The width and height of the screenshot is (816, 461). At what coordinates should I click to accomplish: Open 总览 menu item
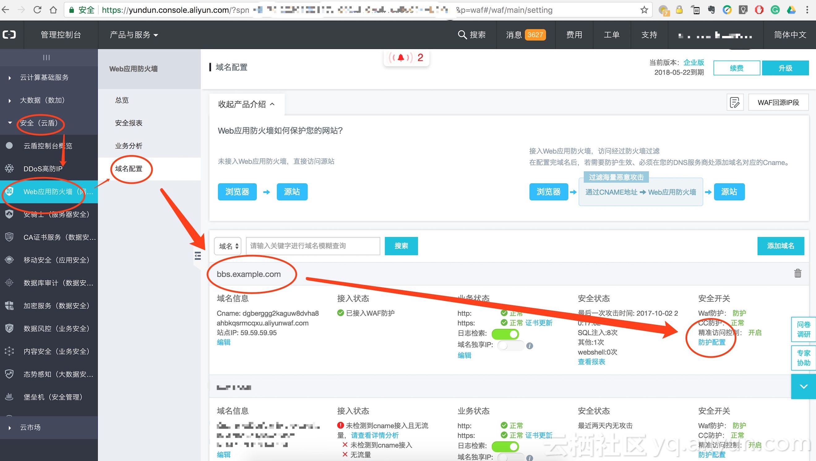pos(122,100)
